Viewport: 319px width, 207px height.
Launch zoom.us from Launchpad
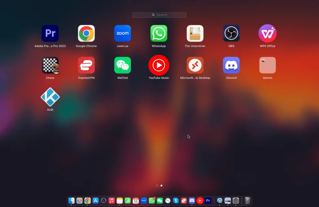pos(122,33)
